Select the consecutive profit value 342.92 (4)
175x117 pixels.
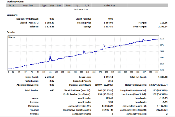[107, 110]
